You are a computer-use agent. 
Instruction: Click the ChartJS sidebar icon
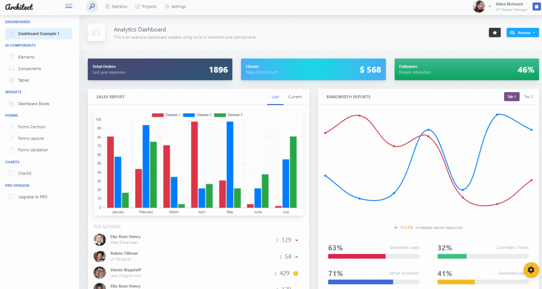tap(11, 173)
